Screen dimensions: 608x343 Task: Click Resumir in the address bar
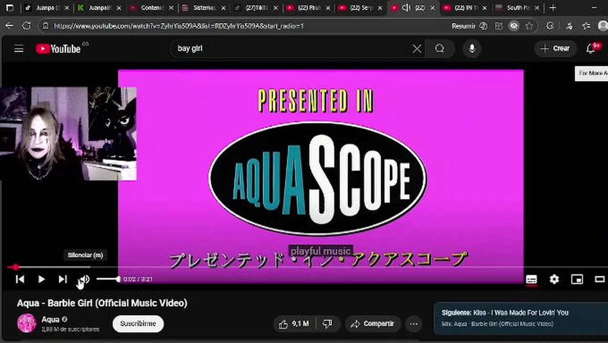464,26
